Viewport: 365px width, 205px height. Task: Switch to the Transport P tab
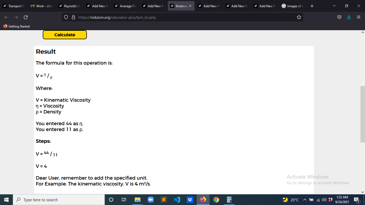click(14, 6)
